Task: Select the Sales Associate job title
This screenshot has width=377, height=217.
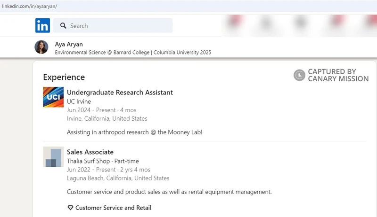Action: pyautogui.click(x=90, y=152)
